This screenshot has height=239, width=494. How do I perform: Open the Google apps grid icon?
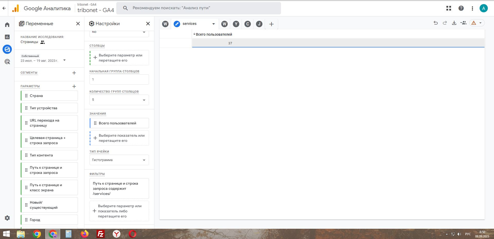click(x=449, y=8)
